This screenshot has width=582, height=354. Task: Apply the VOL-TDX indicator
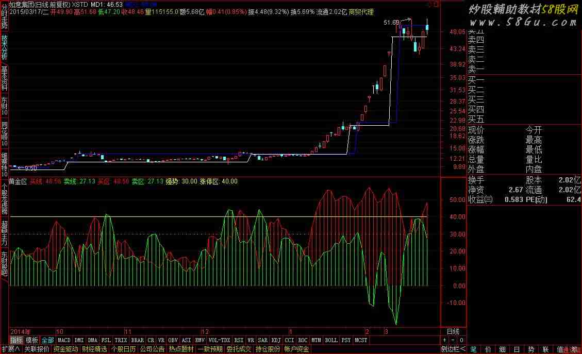point(220,340)
